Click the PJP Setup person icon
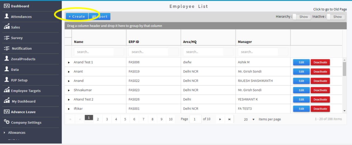This screenshot has height=145, width=352. (x=6, y=80)
